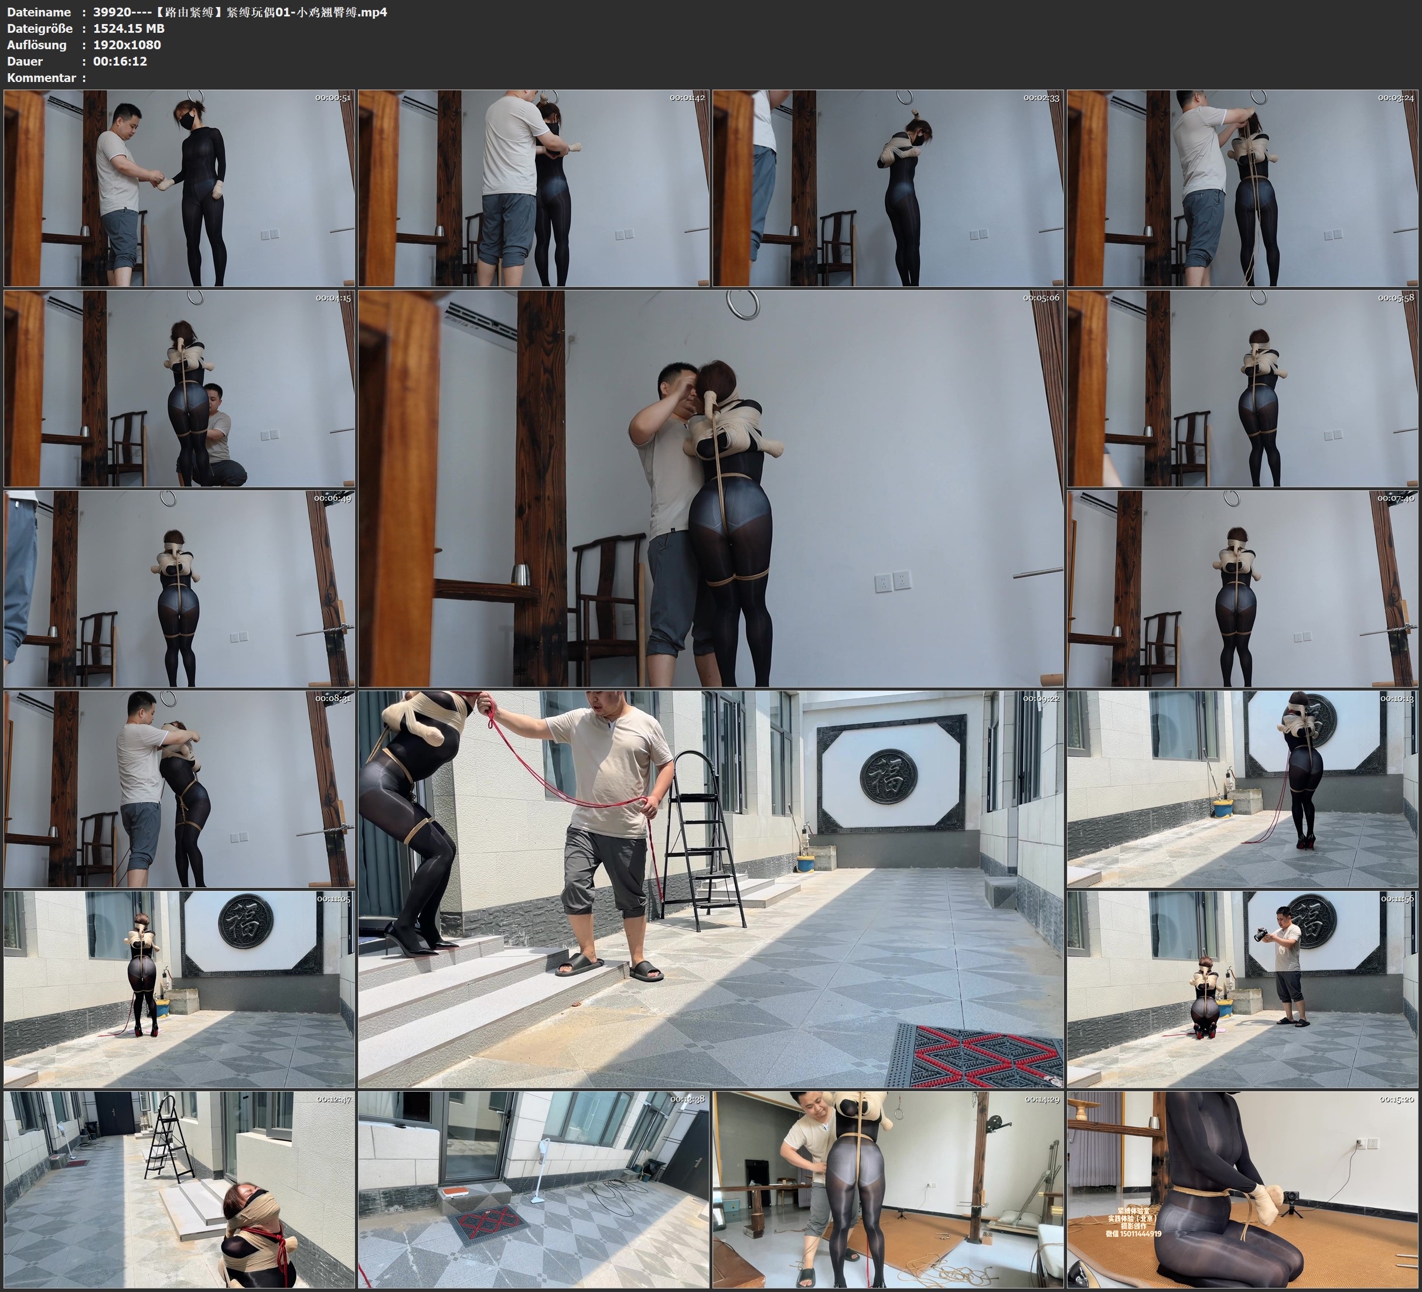The image size is (1422, 1292).
Task: Click the thumbnail marked 00:05:58
Action: coord(1243,388)
